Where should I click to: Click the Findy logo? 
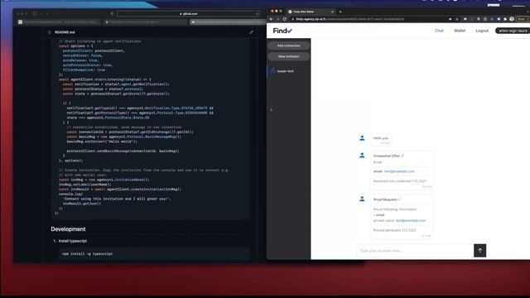[282, 31]
